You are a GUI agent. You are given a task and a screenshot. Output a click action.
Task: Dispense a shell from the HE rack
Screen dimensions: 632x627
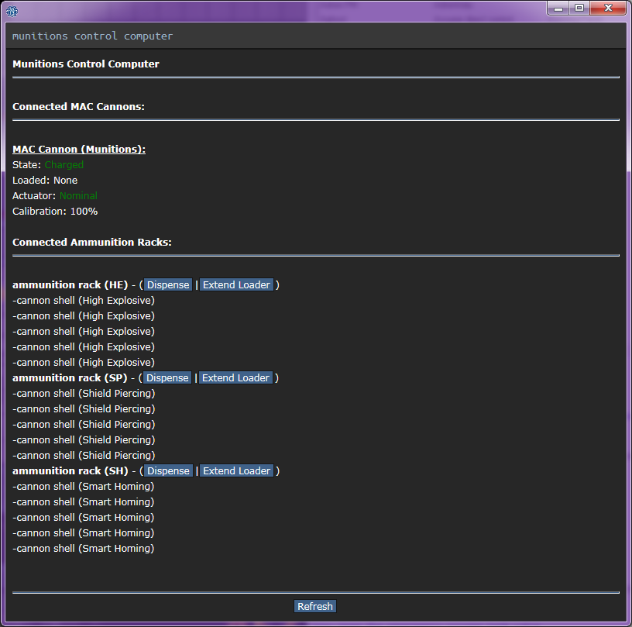tap(168, 285)
